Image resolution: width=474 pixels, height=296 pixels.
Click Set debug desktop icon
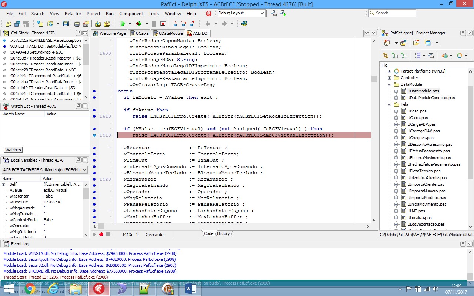pyautogui.click(x=283, y=13)
